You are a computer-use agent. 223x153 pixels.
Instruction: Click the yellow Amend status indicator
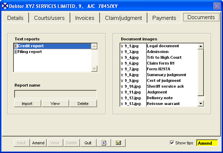point(207,143)
